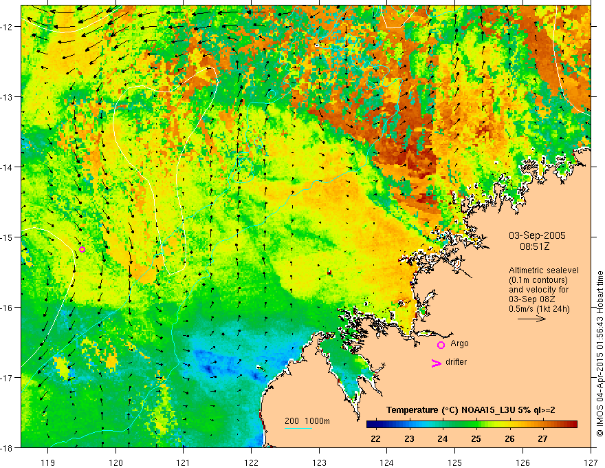
Task: Click the longitude axis label 120
Action: coord(115,462)
